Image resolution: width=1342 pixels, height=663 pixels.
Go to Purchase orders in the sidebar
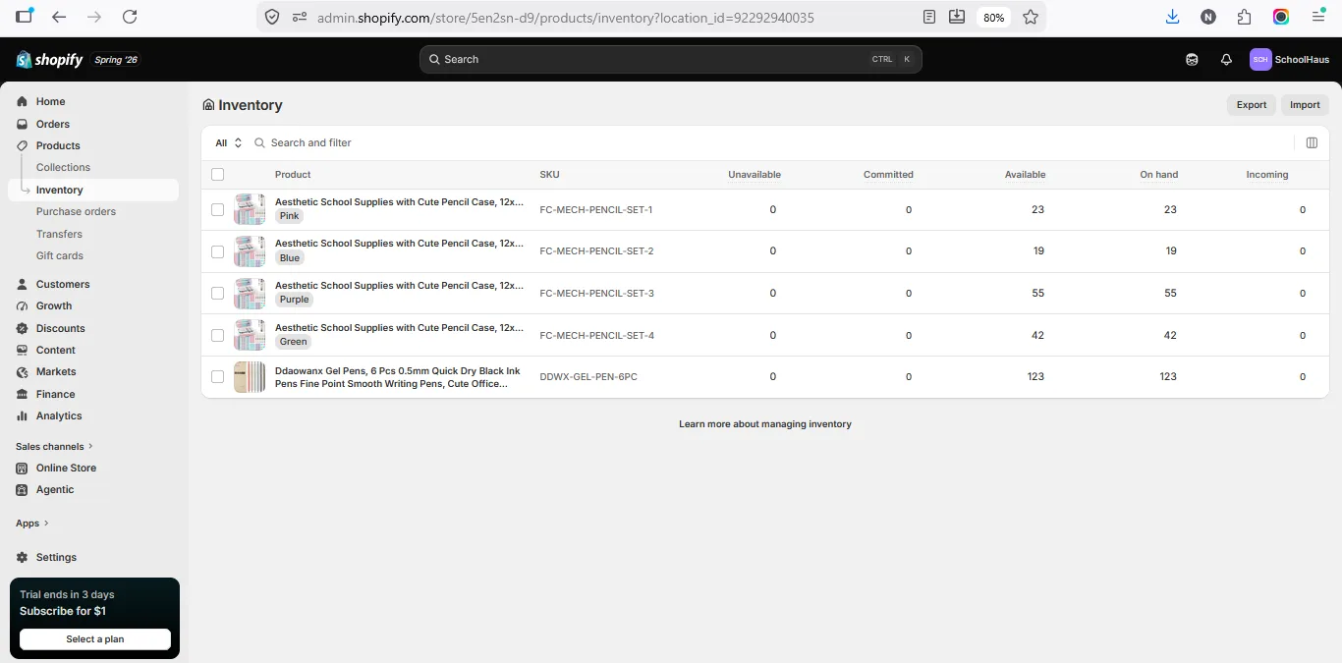tap(76, 211)
